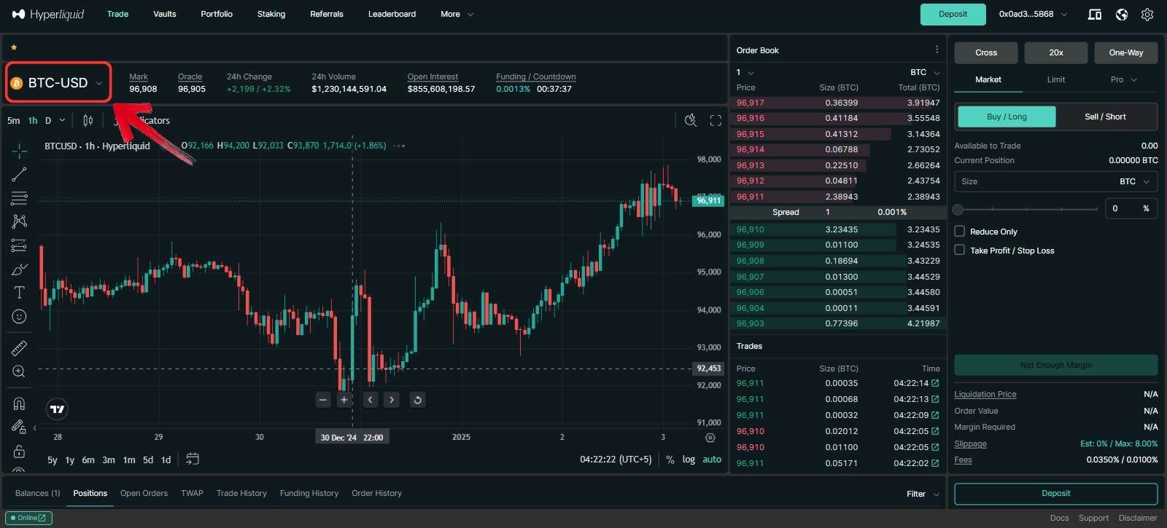Click the One-Way position mode button
1167x528 pixels.
pyautogui.click(x=1126, y=52)
